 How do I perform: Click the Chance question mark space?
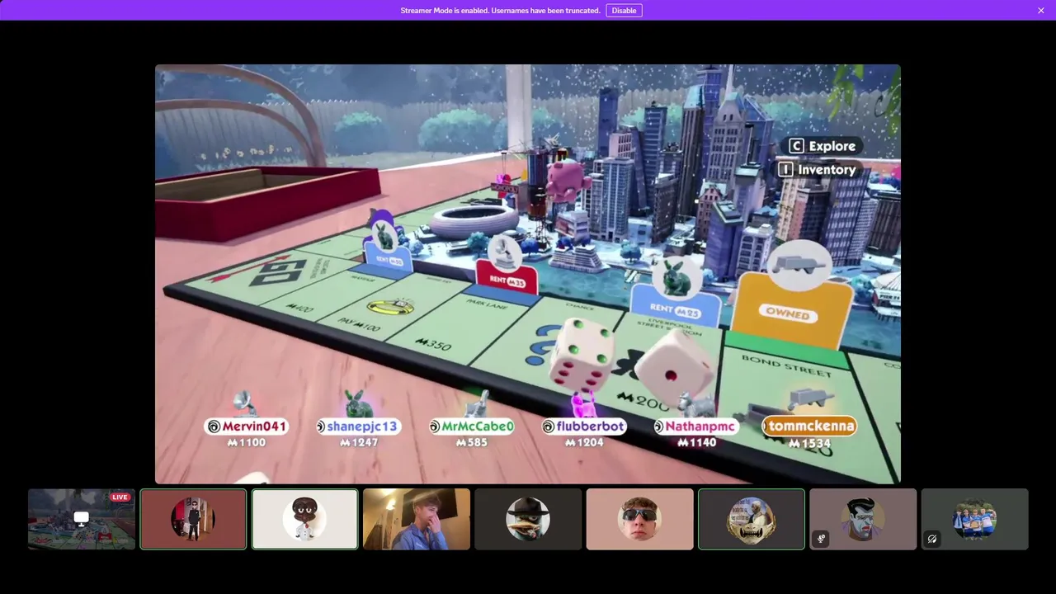pos(543,346)
